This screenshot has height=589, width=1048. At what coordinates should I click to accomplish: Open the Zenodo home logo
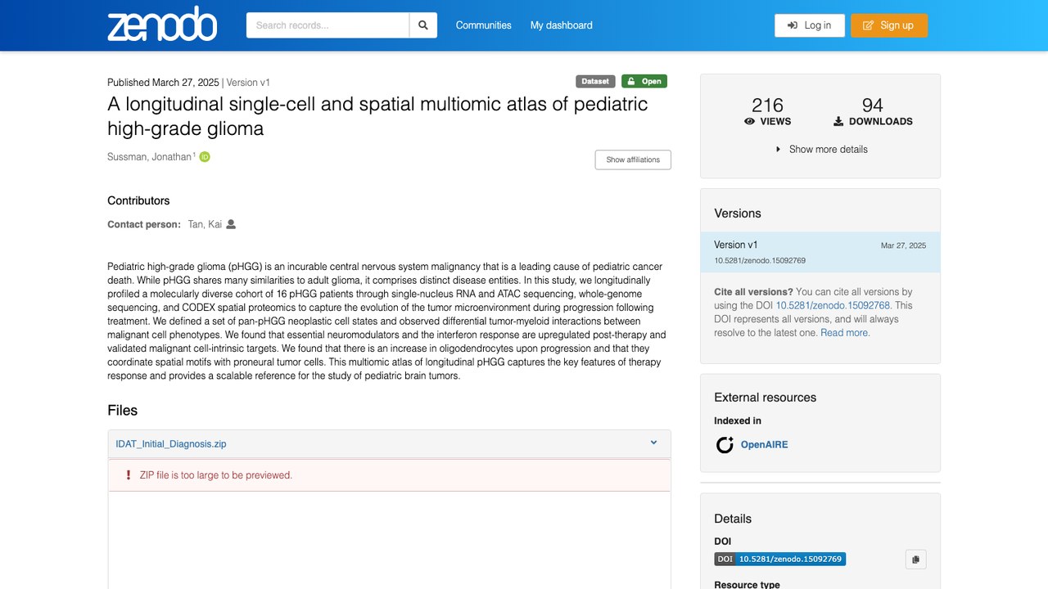[x=162, y=25]
